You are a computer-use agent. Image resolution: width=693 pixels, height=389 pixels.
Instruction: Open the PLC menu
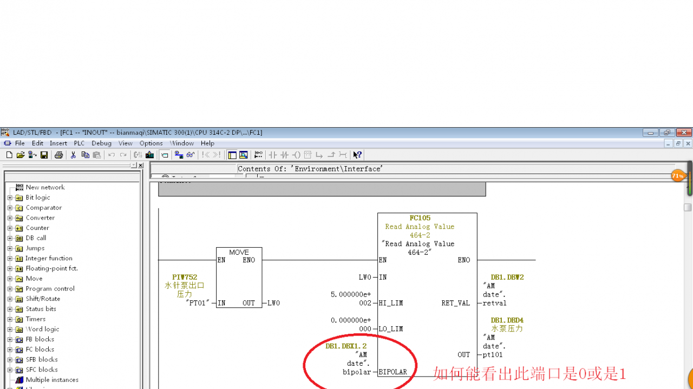tap(79, 143)
